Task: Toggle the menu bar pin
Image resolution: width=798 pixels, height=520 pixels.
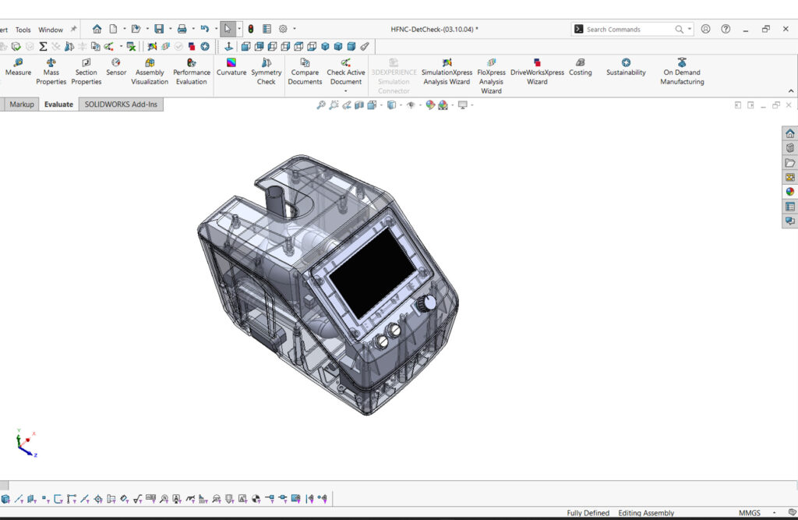Action: click(73, 29)
